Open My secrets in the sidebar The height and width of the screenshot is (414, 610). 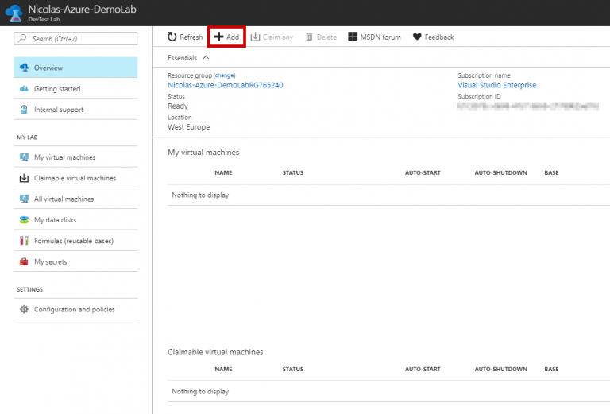(x=75, y=261)
